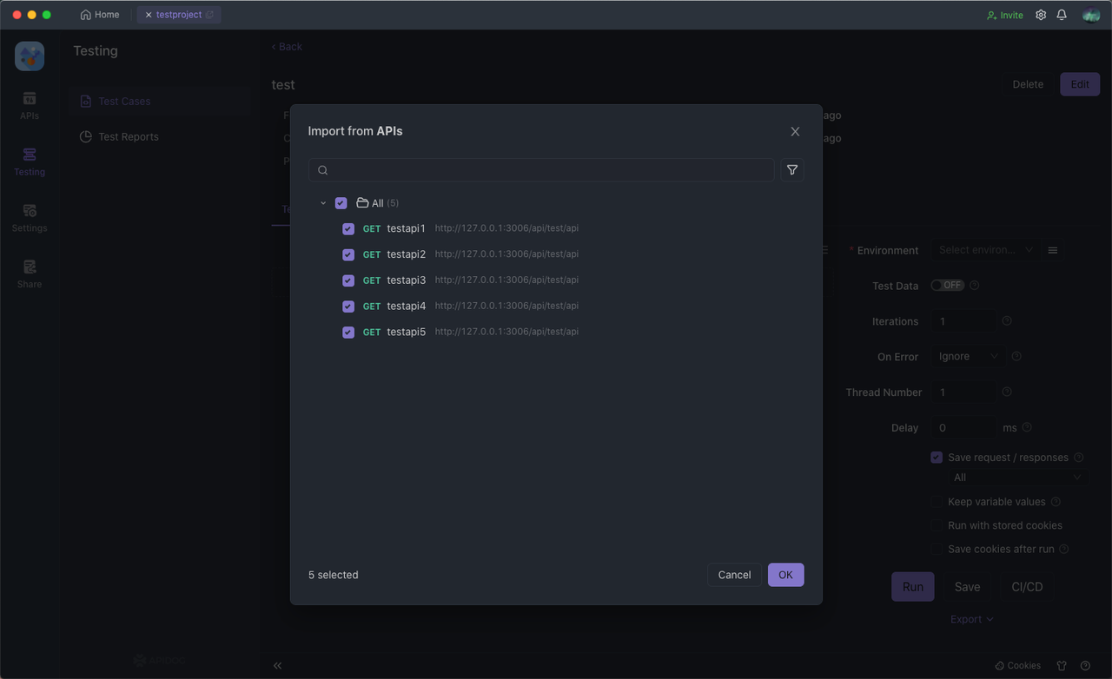Go to the Home tab
1112x679 pixels.
pyautogui.click(x=100, y=15)
